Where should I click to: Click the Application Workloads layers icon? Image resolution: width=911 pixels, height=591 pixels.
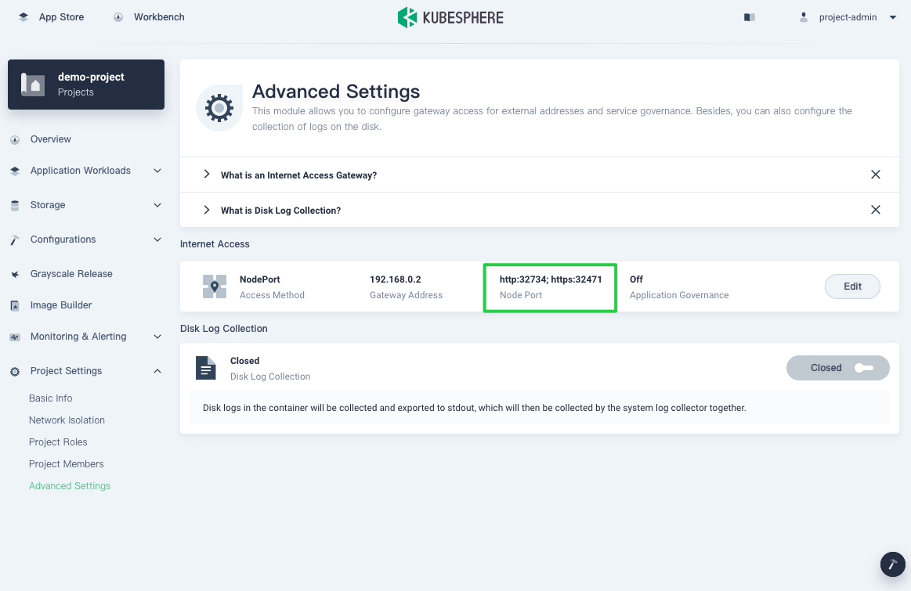point(15,171)
